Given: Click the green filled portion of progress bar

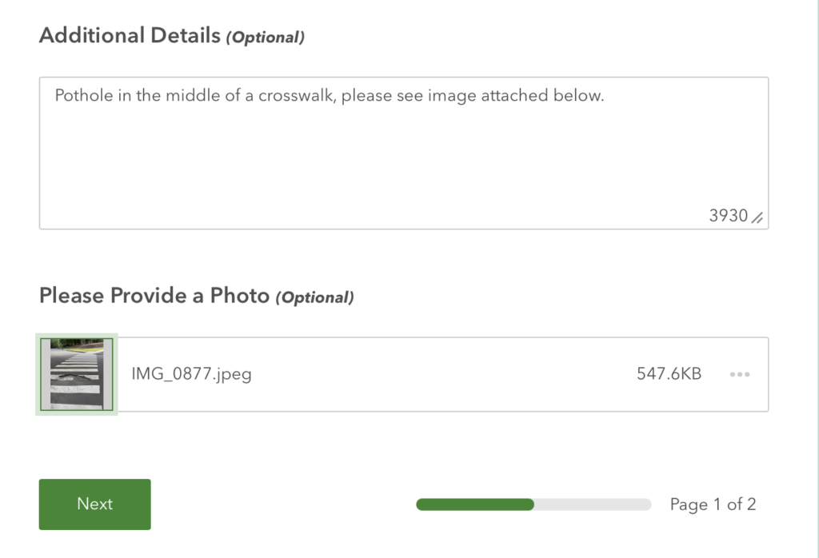Looking at the screenshot, I should (x=475, y=504).
